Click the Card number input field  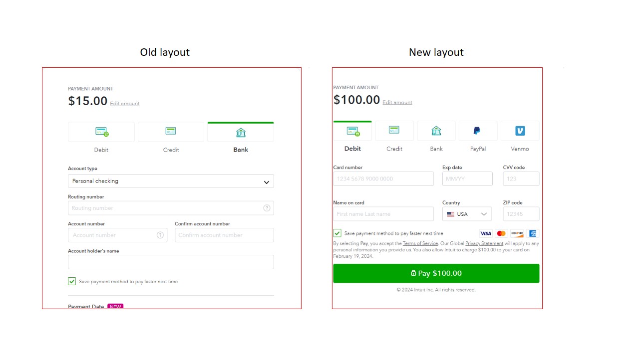click(383, 179)
